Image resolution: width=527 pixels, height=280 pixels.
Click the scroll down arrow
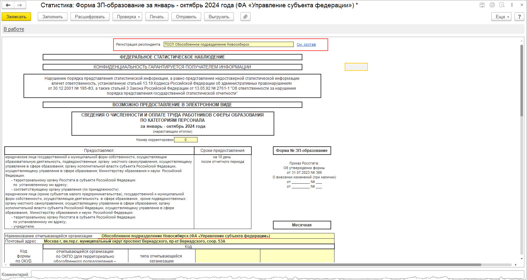coord(522,259)
